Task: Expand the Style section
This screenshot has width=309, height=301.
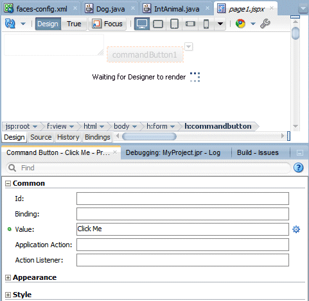Action: coord(8,295)
